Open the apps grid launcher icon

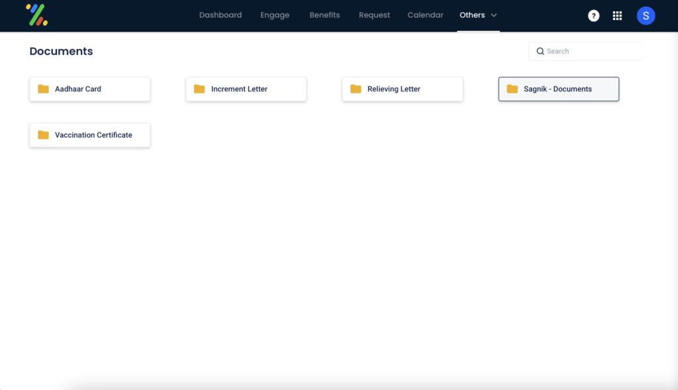point(617,16)
